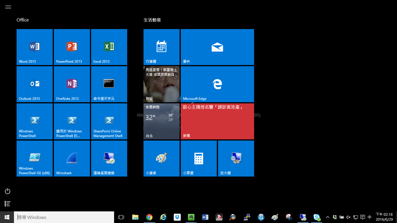Launch the Wireshark tile
The width and height of the screenshot is (397, 223).
[x=72, y=159]
